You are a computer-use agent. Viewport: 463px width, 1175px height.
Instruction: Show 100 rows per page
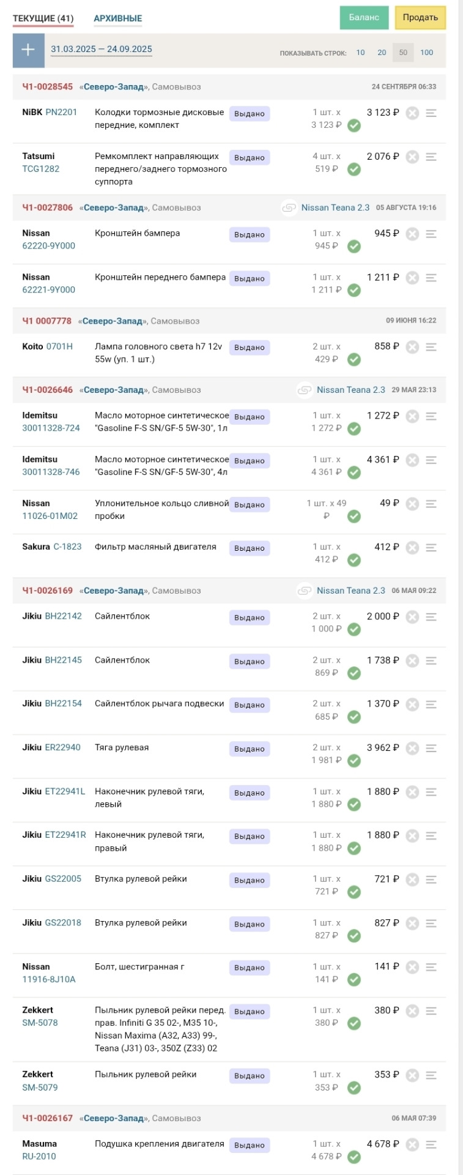tap(427, 53)
